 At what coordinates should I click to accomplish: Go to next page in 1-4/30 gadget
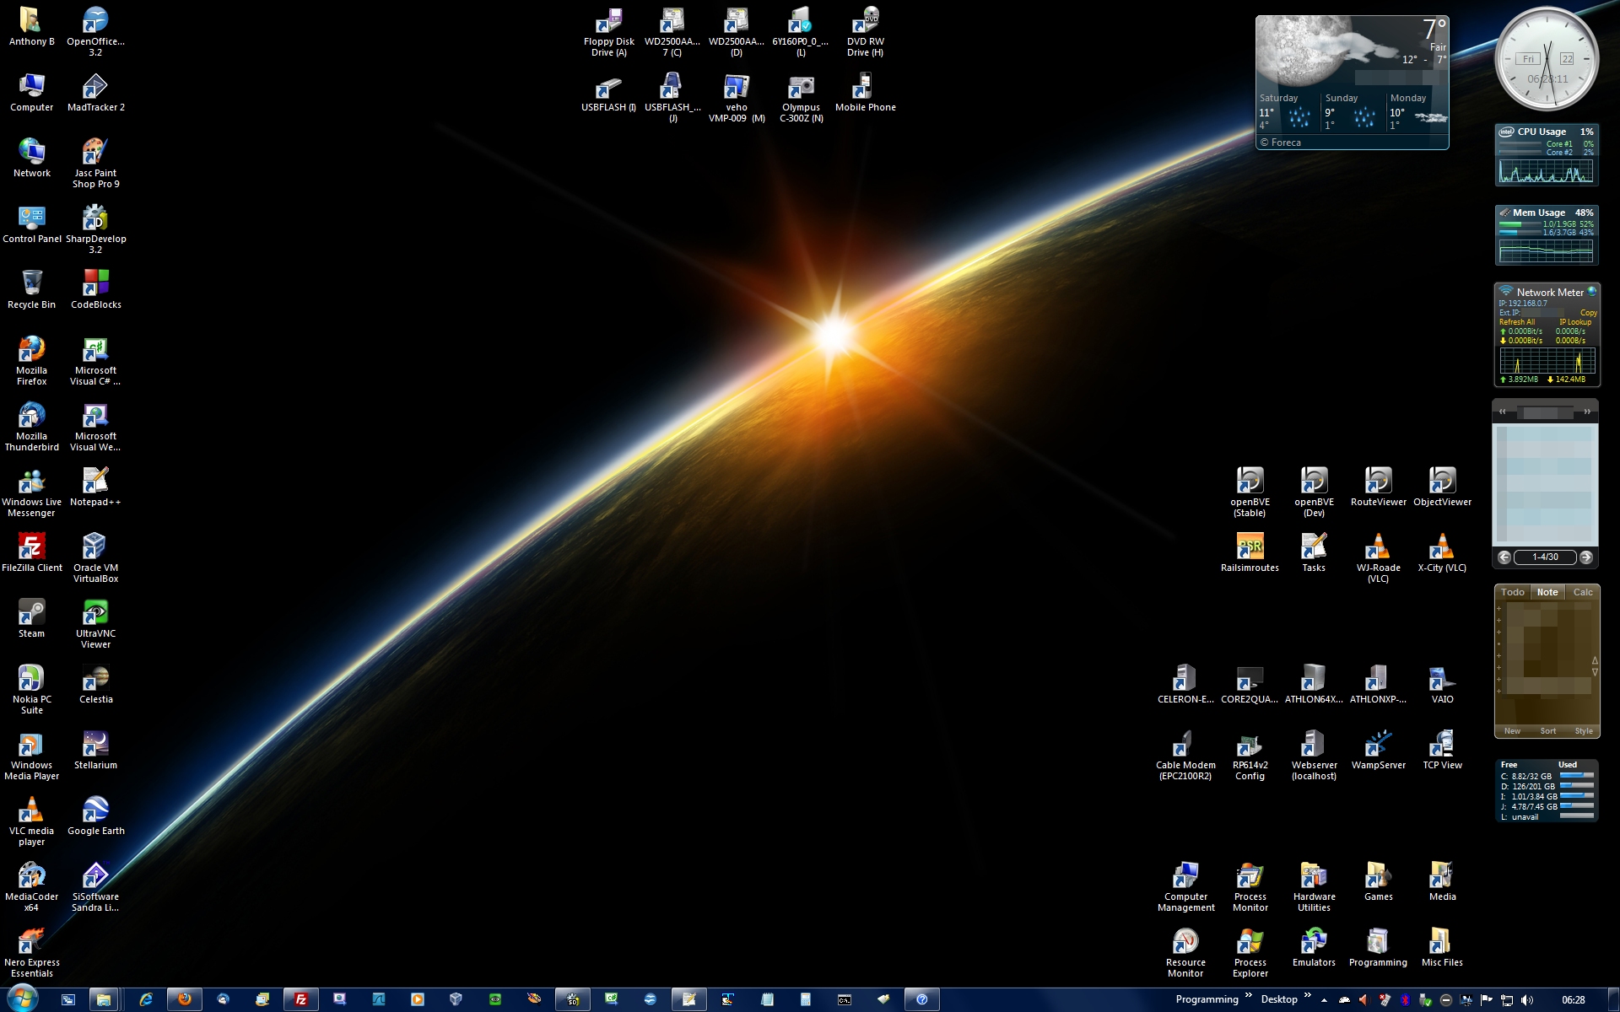[1586, 557]
